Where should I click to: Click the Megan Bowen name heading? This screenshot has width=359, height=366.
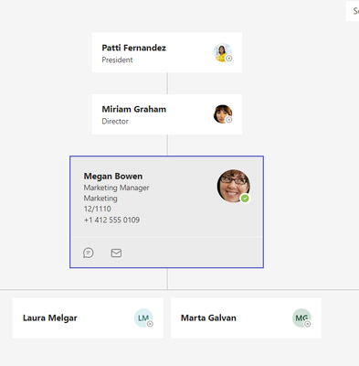pos(113,177)
